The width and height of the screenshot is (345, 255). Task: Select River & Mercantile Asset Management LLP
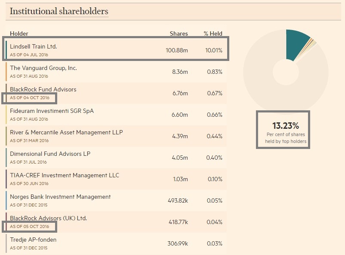coord(66,132)
